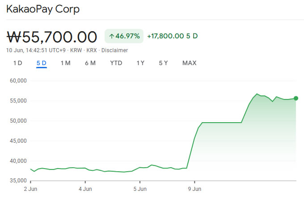Screen dimensions: 304x198
Task: Click the ₩55,700.00 price figure
Action: (52, 36)
